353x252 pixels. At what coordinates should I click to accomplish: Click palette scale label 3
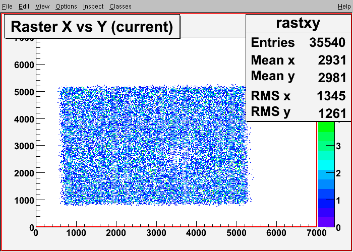click(x=338, y=146)
